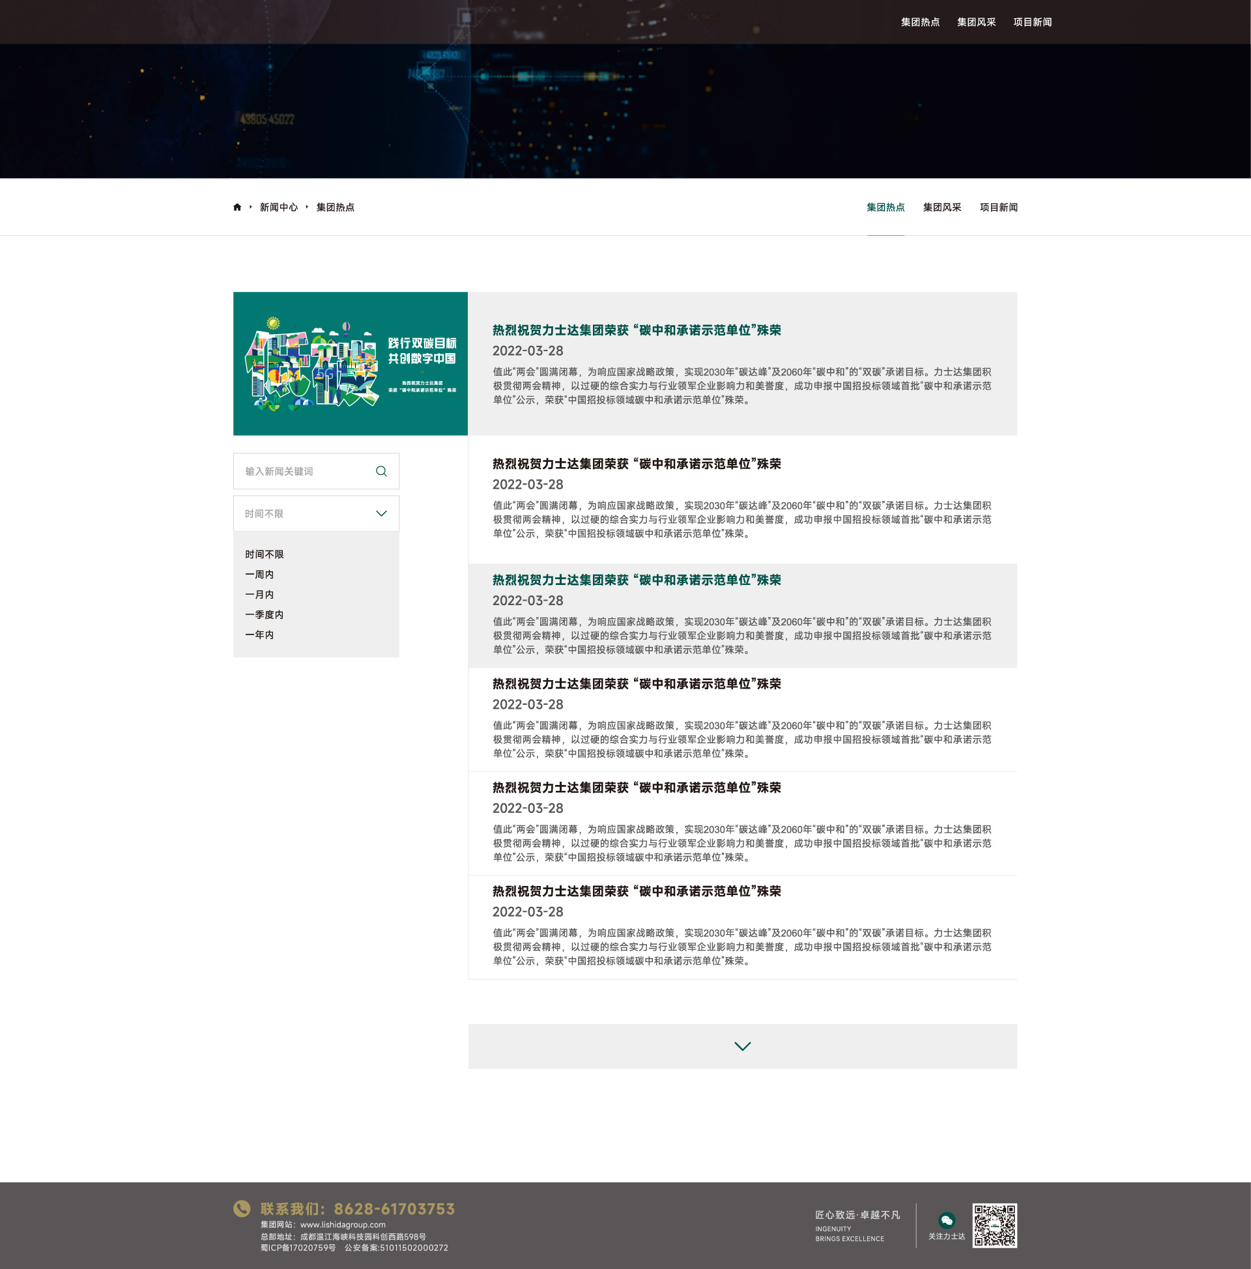
Task: Select 一季度内 time filter option
Action: click(x=264, y=615)
